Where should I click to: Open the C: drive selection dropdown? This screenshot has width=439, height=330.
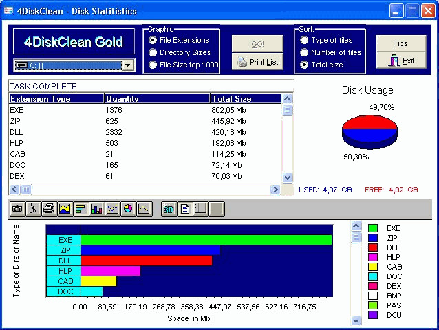pos(128,65)
